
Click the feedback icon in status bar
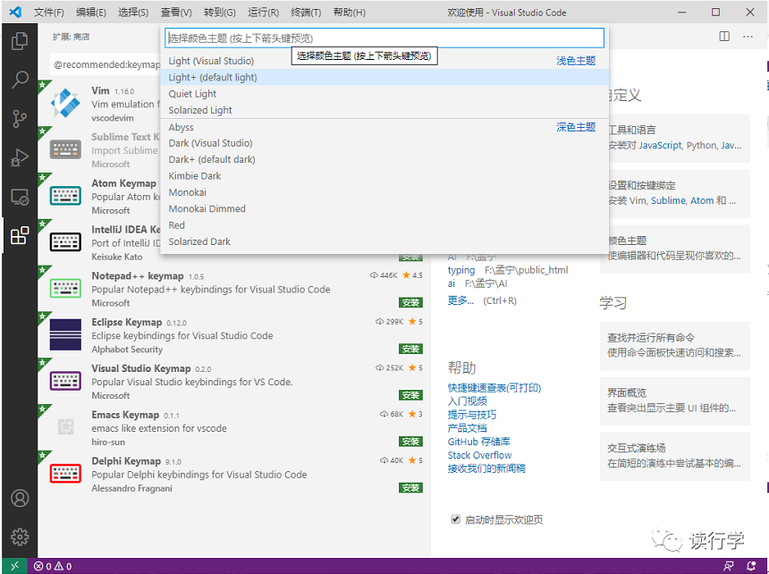[729, 566]
